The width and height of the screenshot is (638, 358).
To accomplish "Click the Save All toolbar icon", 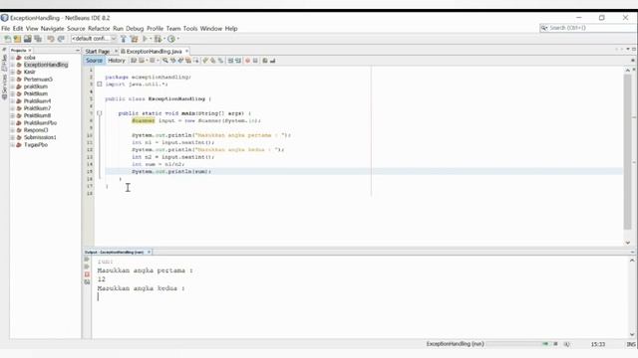I will pos(38,39).
